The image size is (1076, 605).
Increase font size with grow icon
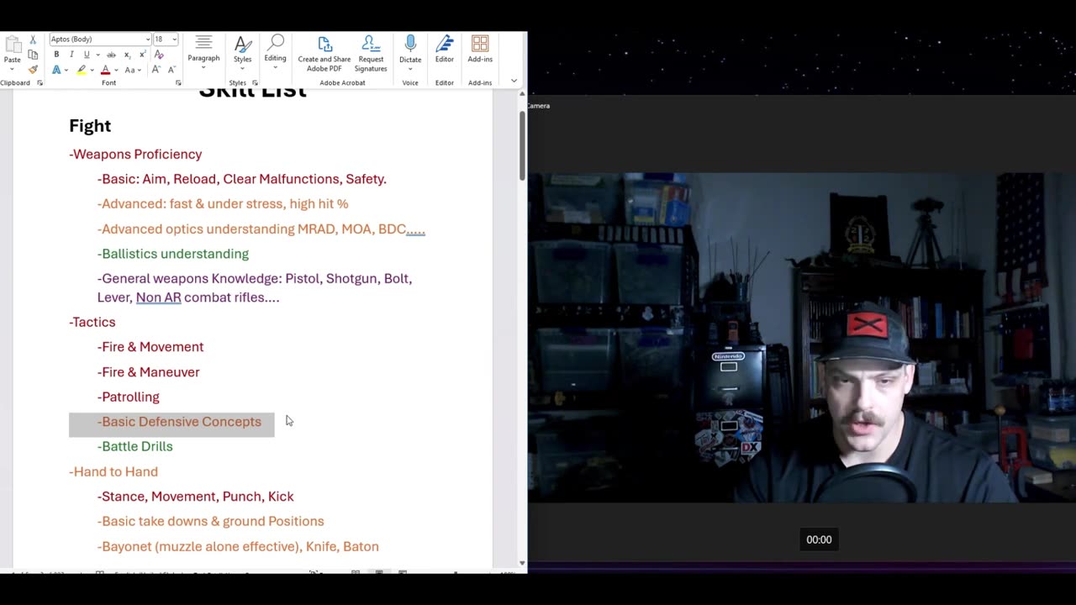click(x=156, y=70)
